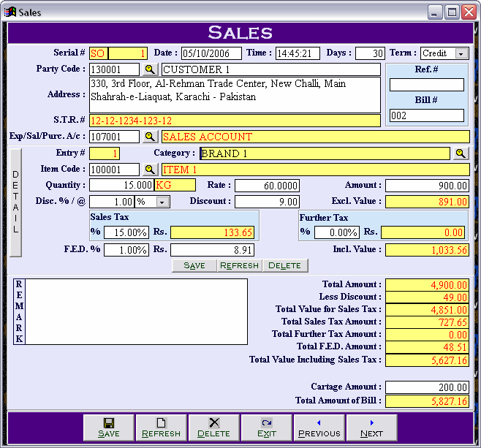This screenshot has width=481, height=448.
Task: Click the Time field 14:45:21
Action: 298,53
